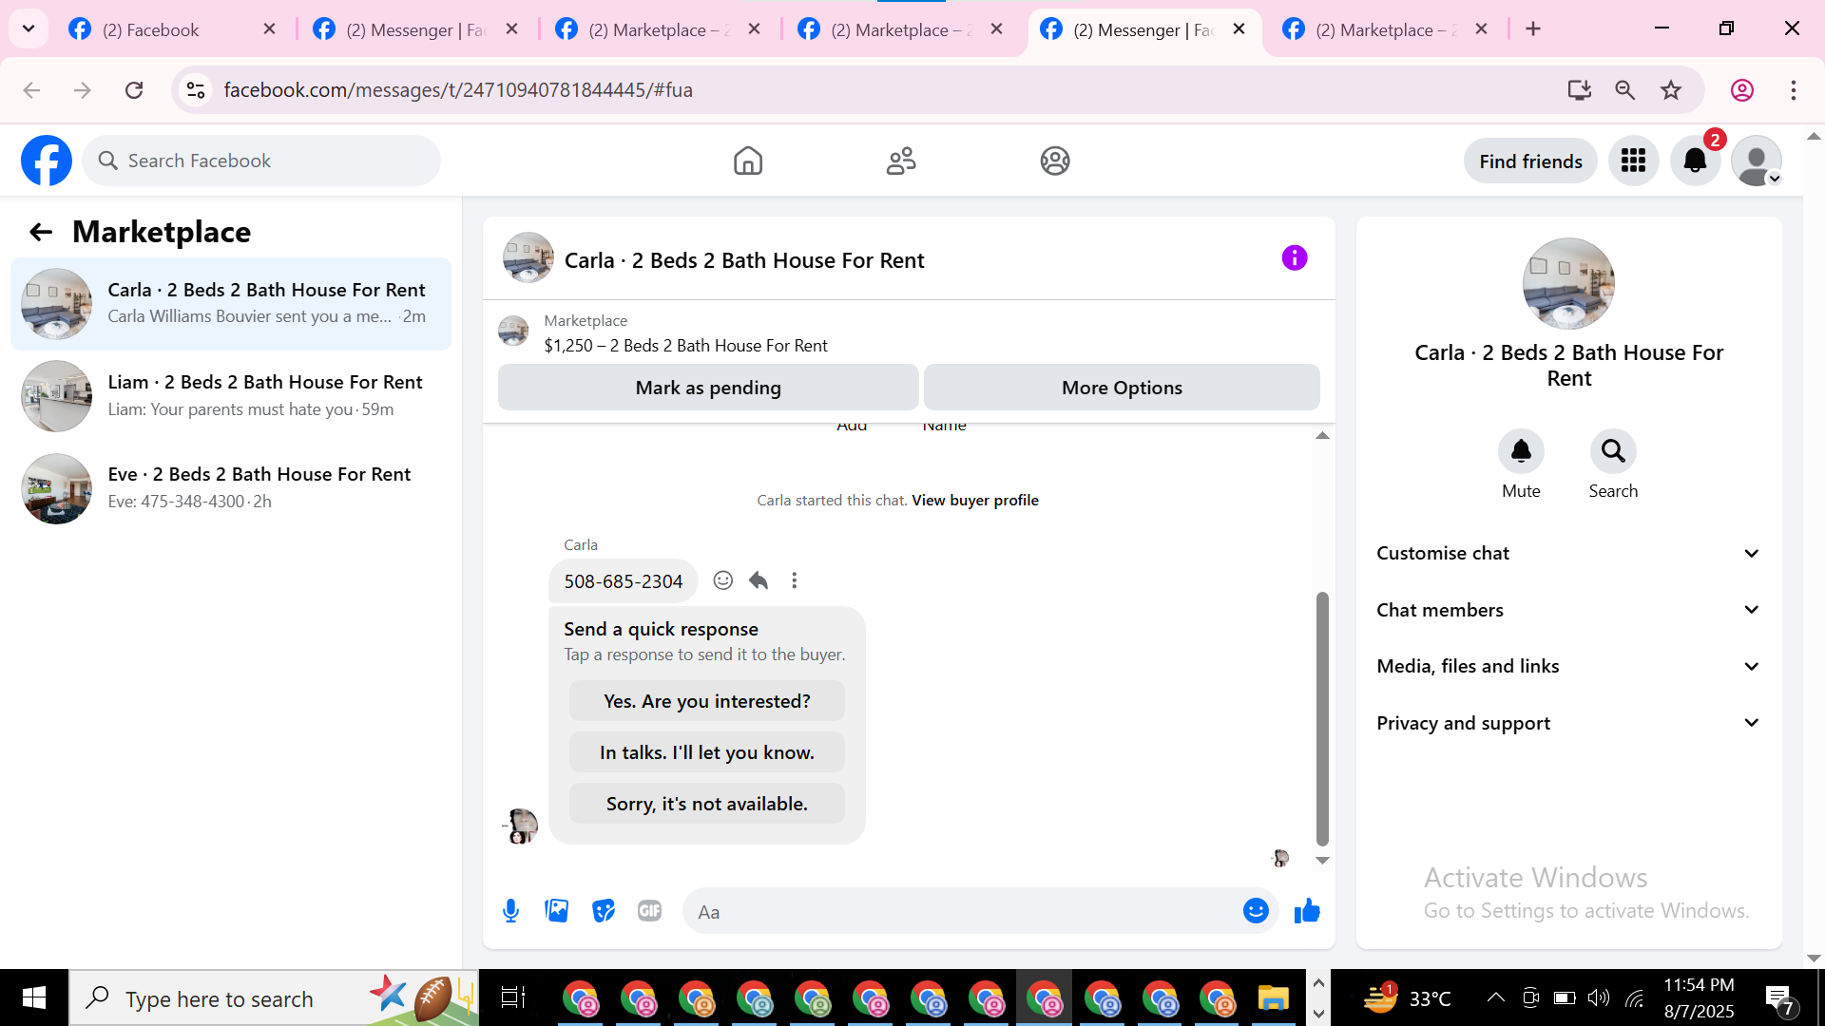The width and height of the screenshot is (1825, 1026).
Task: Expand the Chat members section
Action: click(x=1567, y=610)
